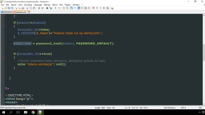
Task: Click the New file toolbar icon
Action: tap(2, 8)
